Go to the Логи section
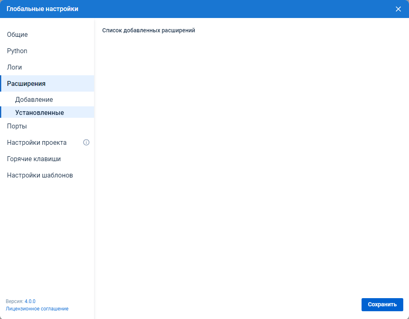This screenshot has width=409, height=319. click(x=47, y=67)
